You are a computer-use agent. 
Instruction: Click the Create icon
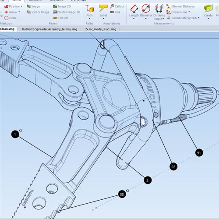pyautogui.click(x=208, y=8)
